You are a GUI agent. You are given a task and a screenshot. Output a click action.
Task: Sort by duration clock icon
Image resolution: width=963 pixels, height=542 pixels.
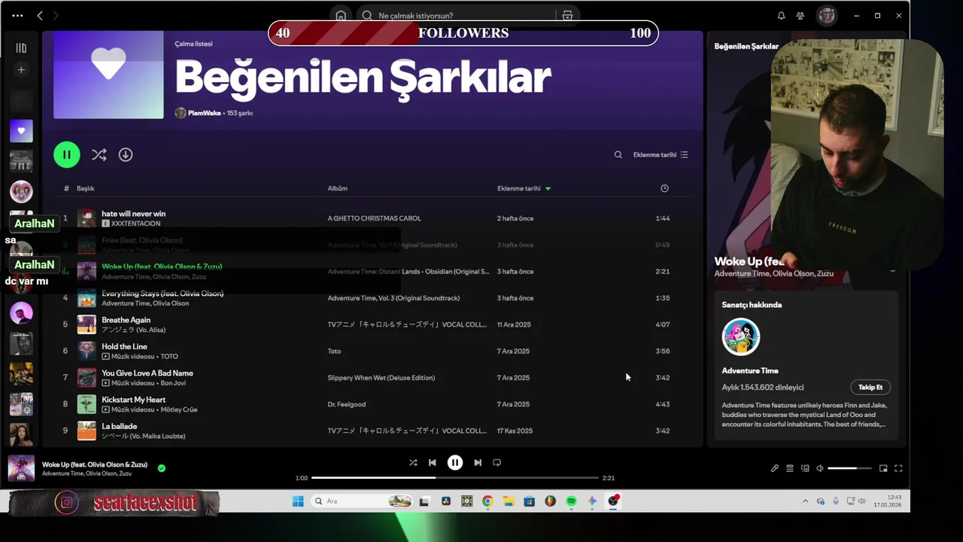(x=664, y=188)
